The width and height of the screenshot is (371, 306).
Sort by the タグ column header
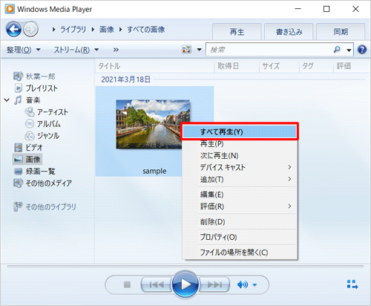pos(316,66)
